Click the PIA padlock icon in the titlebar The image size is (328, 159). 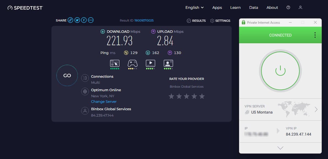pyautogui.click(x=243, y=22)
